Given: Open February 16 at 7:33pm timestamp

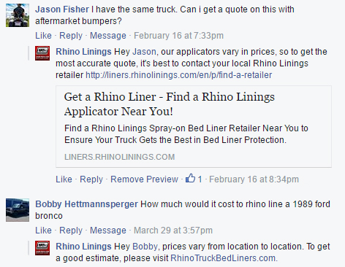Looking at the screenshot, I should click(178, 36).
